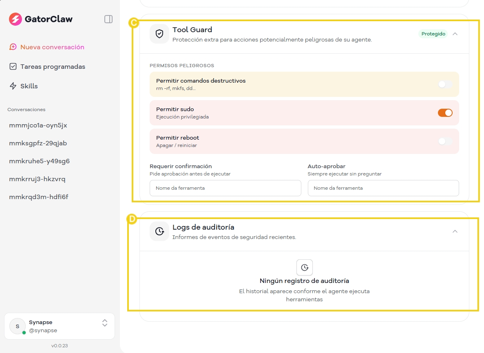Click the GatorClaw lightning logo icon
The width and height of the screenshot is (484, 353).
pyautogui.click(x=15, y=19)
